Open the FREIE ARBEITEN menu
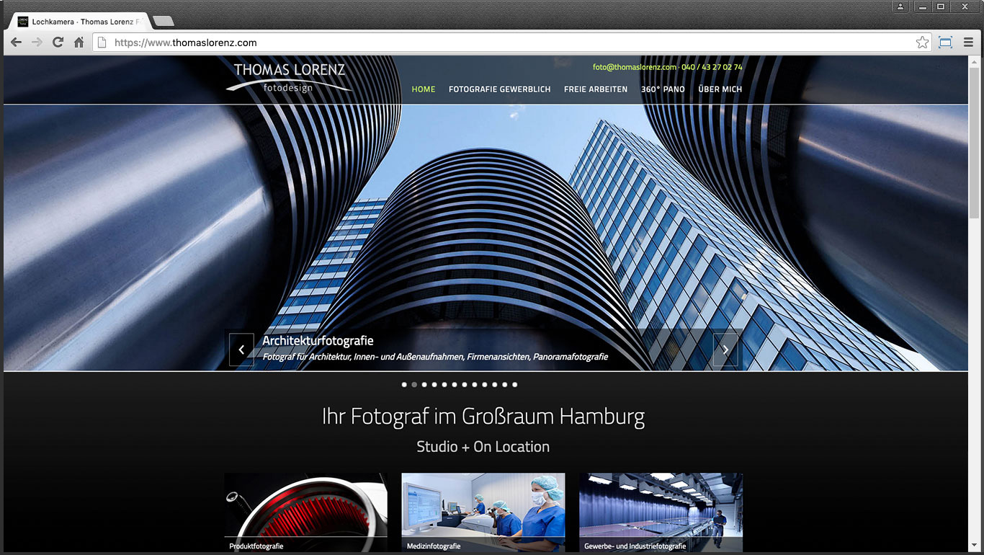Screen dimensions: 984x555 (596, 89)
